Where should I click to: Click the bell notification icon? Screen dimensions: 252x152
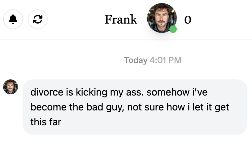click(x=13, y=19)
